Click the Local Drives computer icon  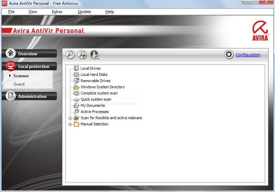click(76, 68)
